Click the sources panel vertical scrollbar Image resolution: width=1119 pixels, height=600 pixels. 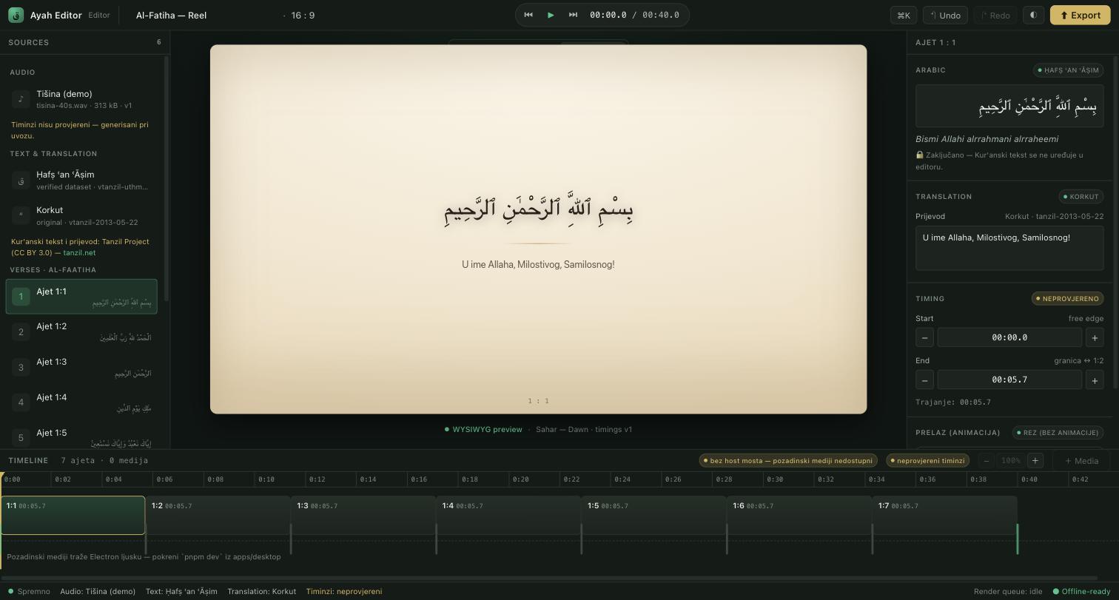(x=167, y=178)
